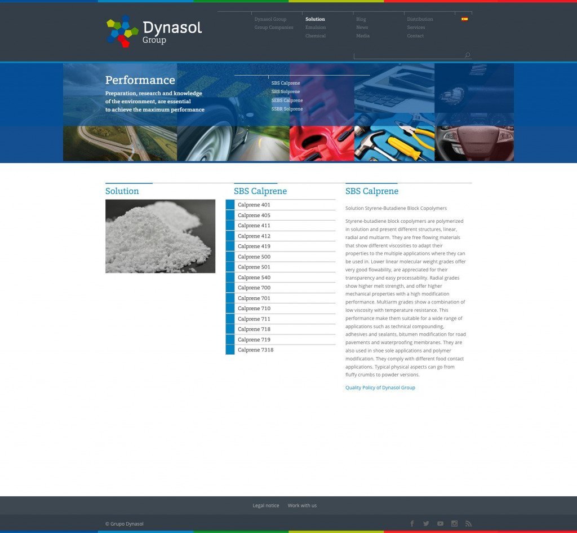
Task: Open the Twitter icon in footer
Action: [426, 523]
